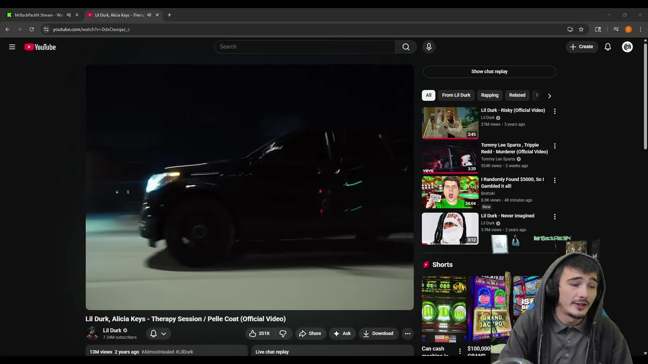Screen dimensions: 648x364
Task: View site information icon in address bar
Action: click(46, 29)
